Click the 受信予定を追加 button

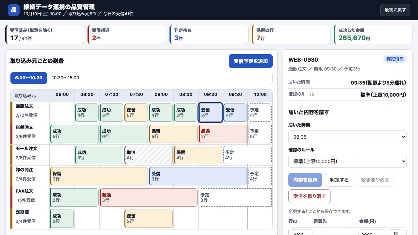251,61
